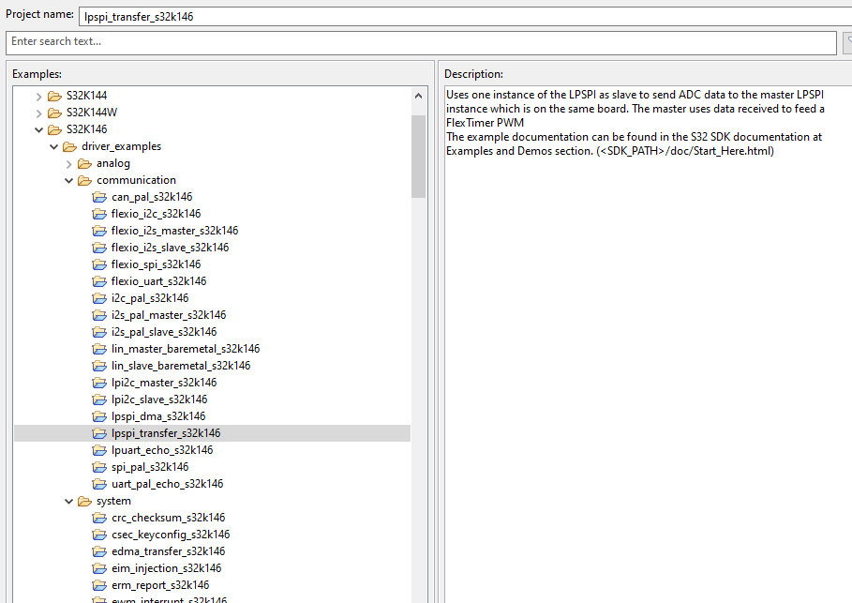852x603 pixels.
Task: Expand the analog examples folder
Action: 67,162
